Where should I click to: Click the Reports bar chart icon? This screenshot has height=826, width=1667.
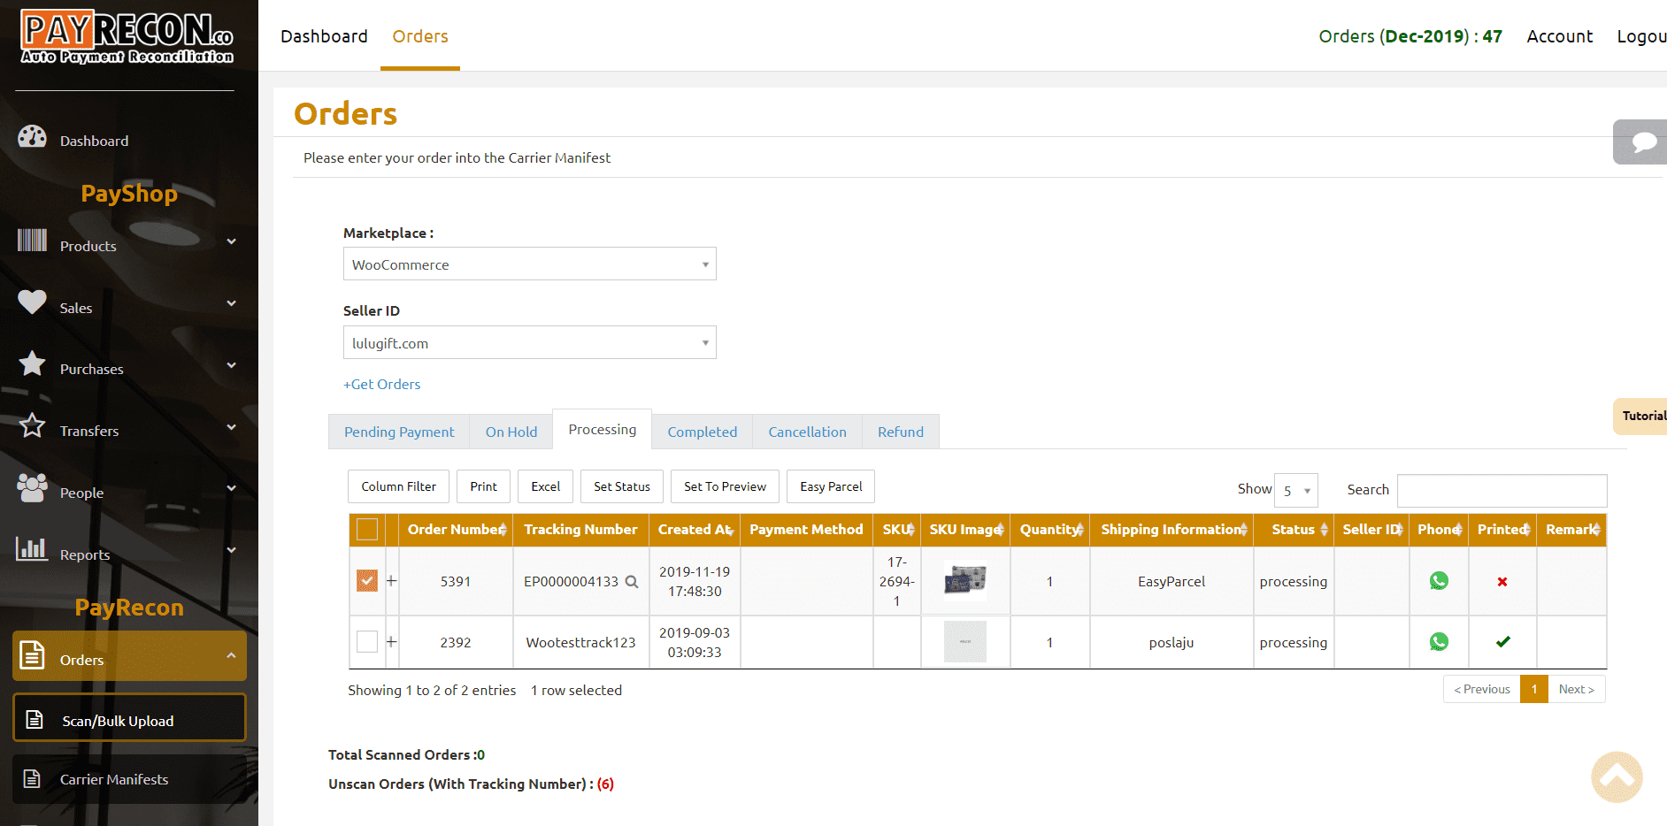[x=32, y=548]
